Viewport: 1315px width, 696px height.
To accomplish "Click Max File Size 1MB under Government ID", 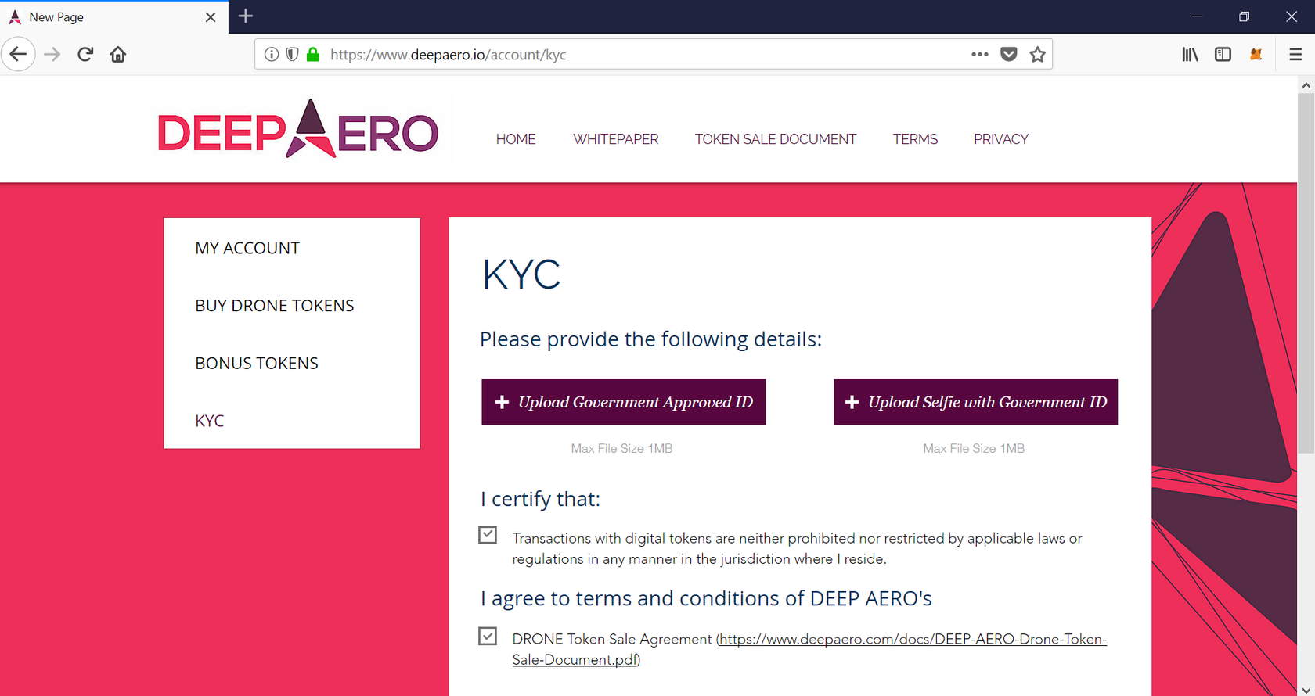I will [x=621, y=449].
